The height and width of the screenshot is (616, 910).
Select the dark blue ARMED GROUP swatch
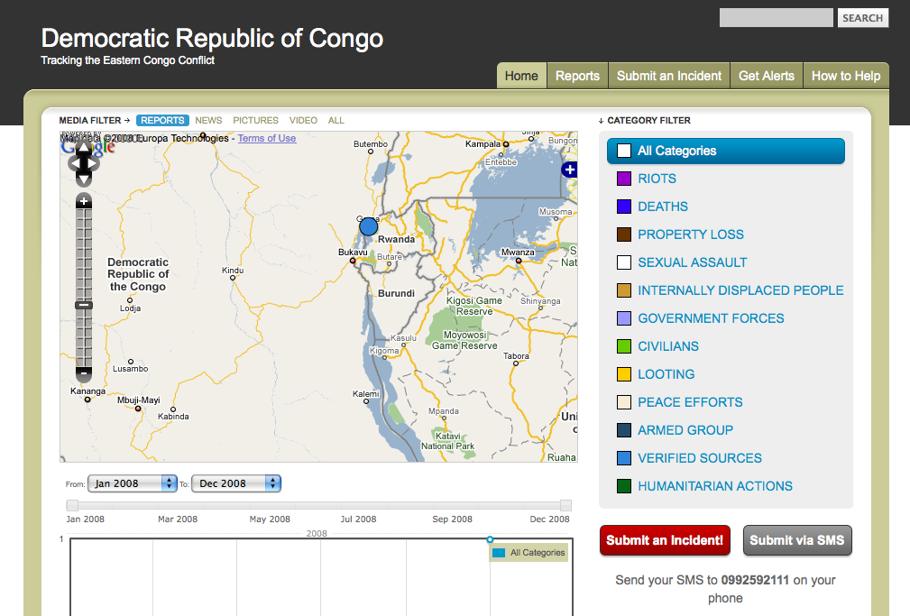tap(624, 430)
